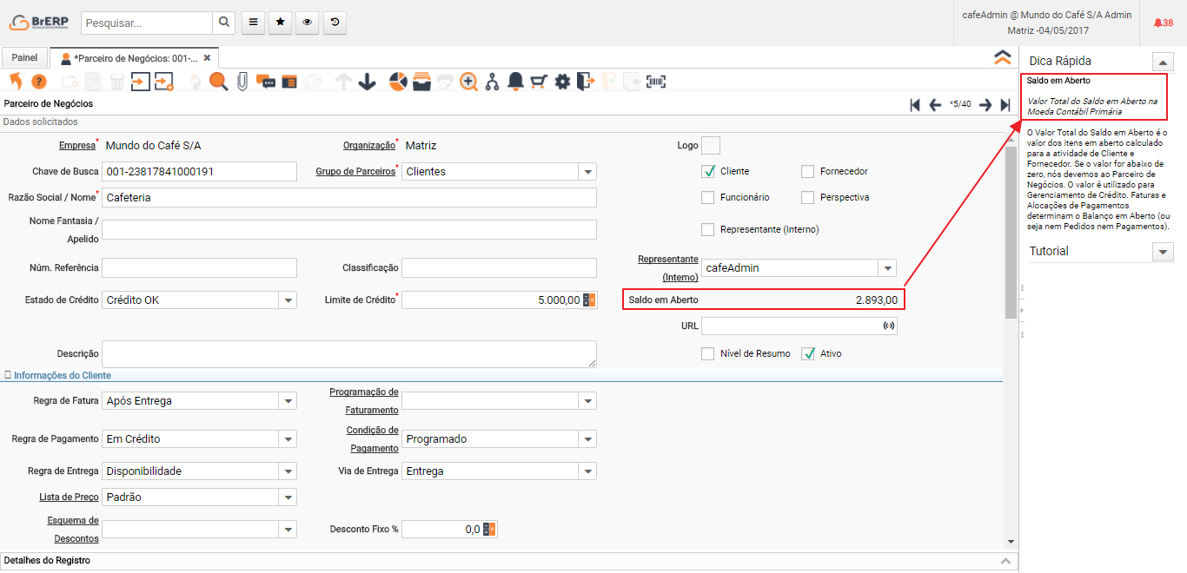Open help via the question mark icon
Viewport: 1187px width, 573px height.
pyautogui.click(x=38, y=82)
